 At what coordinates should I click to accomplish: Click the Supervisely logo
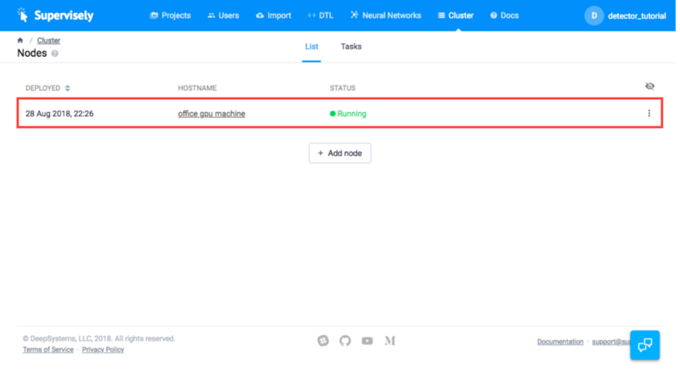click(x=54, y=15)
